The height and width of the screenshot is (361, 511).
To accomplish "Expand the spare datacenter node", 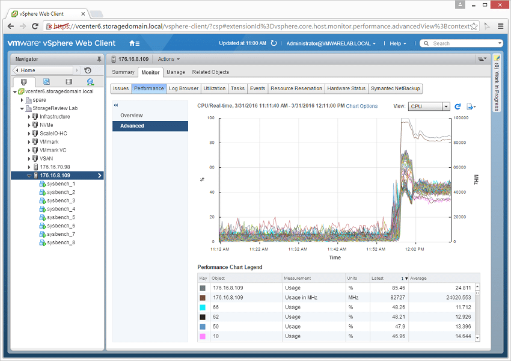I will point(22,100).
